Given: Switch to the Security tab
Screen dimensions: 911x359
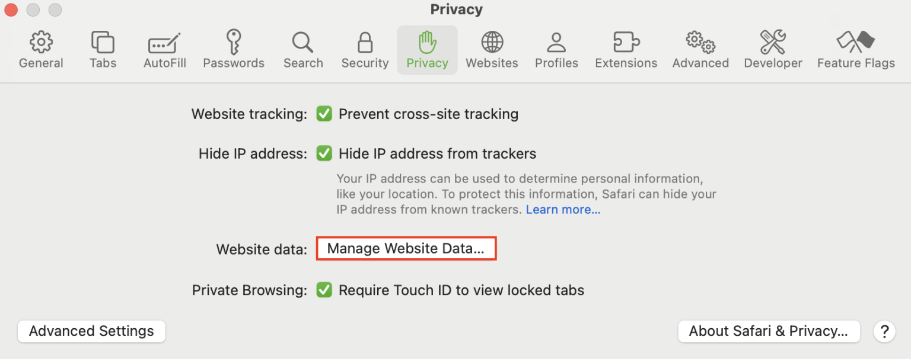Looking at the screenshot, I should 364,49.
